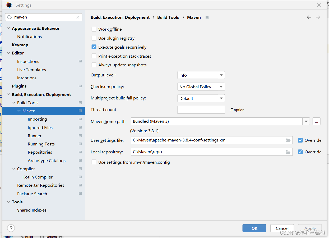Collapse the Tools section
Image resolution: width=329 pixels, height=238 pixels.
click(8, 202)
